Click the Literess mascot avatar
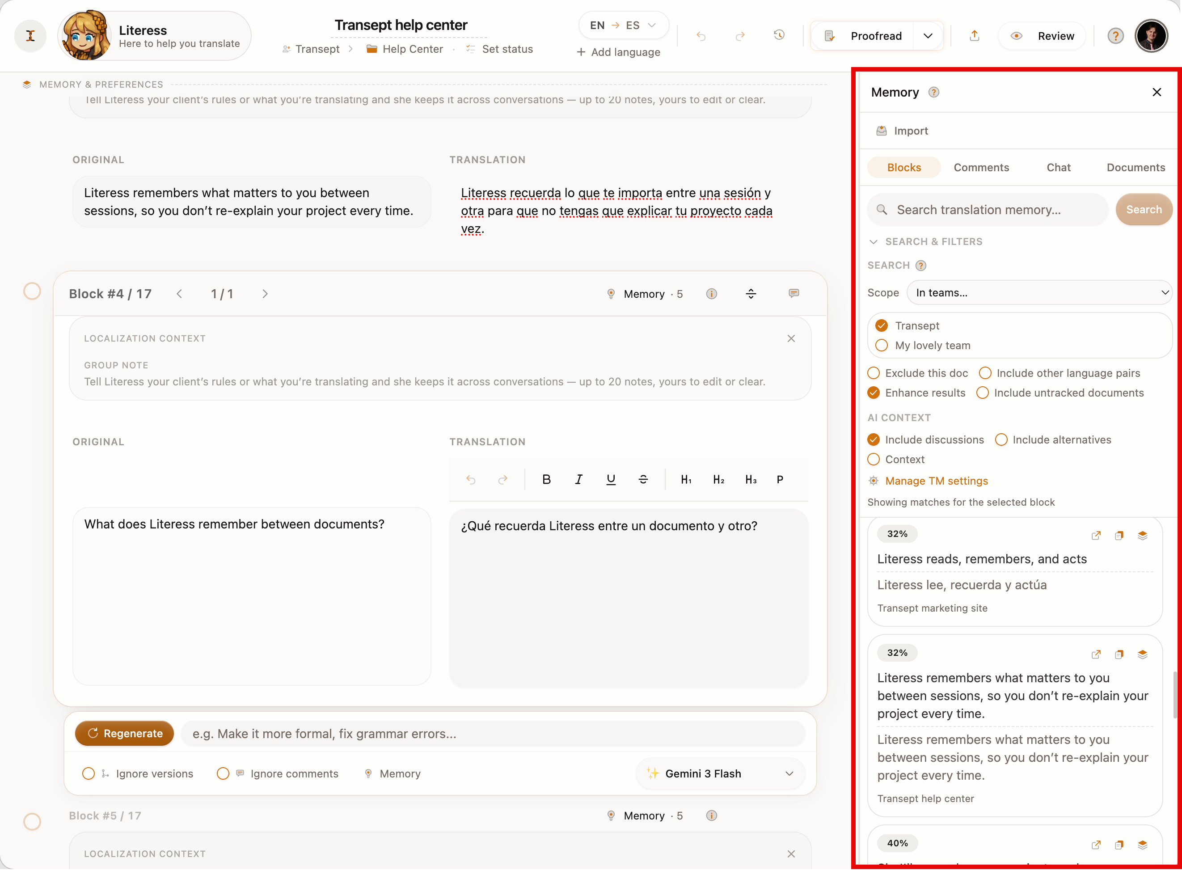 86,36
